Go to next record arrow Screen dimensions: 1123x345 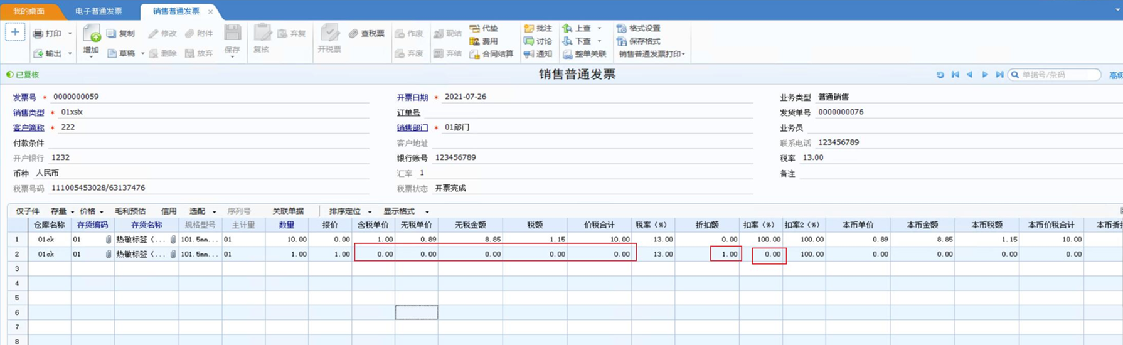point(985,75)
